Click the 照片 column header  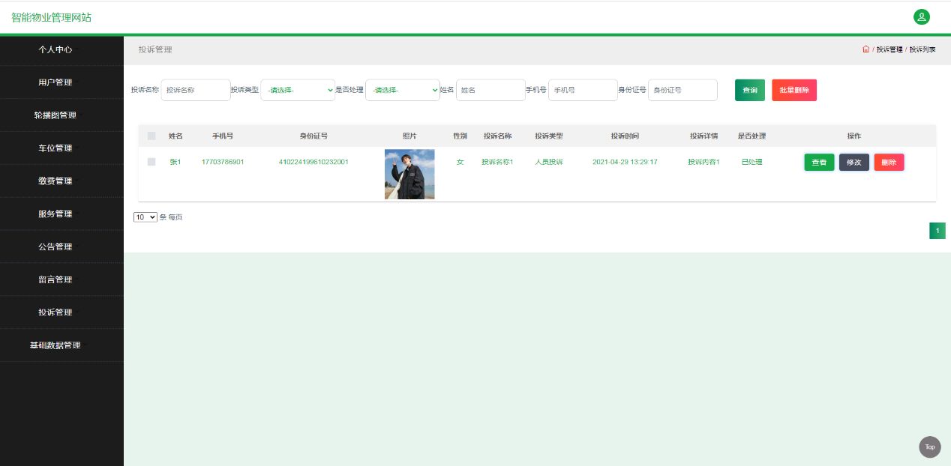coord(409,136)
